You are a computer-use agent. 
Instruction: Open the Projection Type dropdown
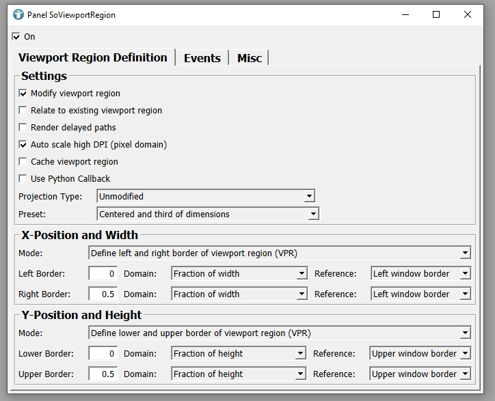206,197
